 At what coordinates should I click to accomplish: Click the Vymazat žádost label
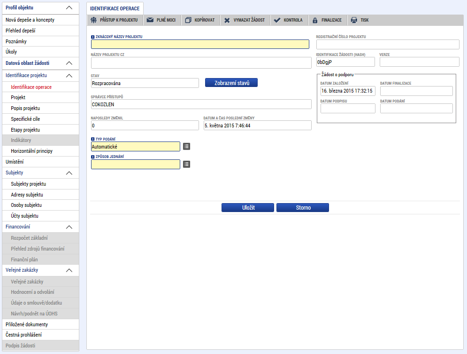(249, 20)
